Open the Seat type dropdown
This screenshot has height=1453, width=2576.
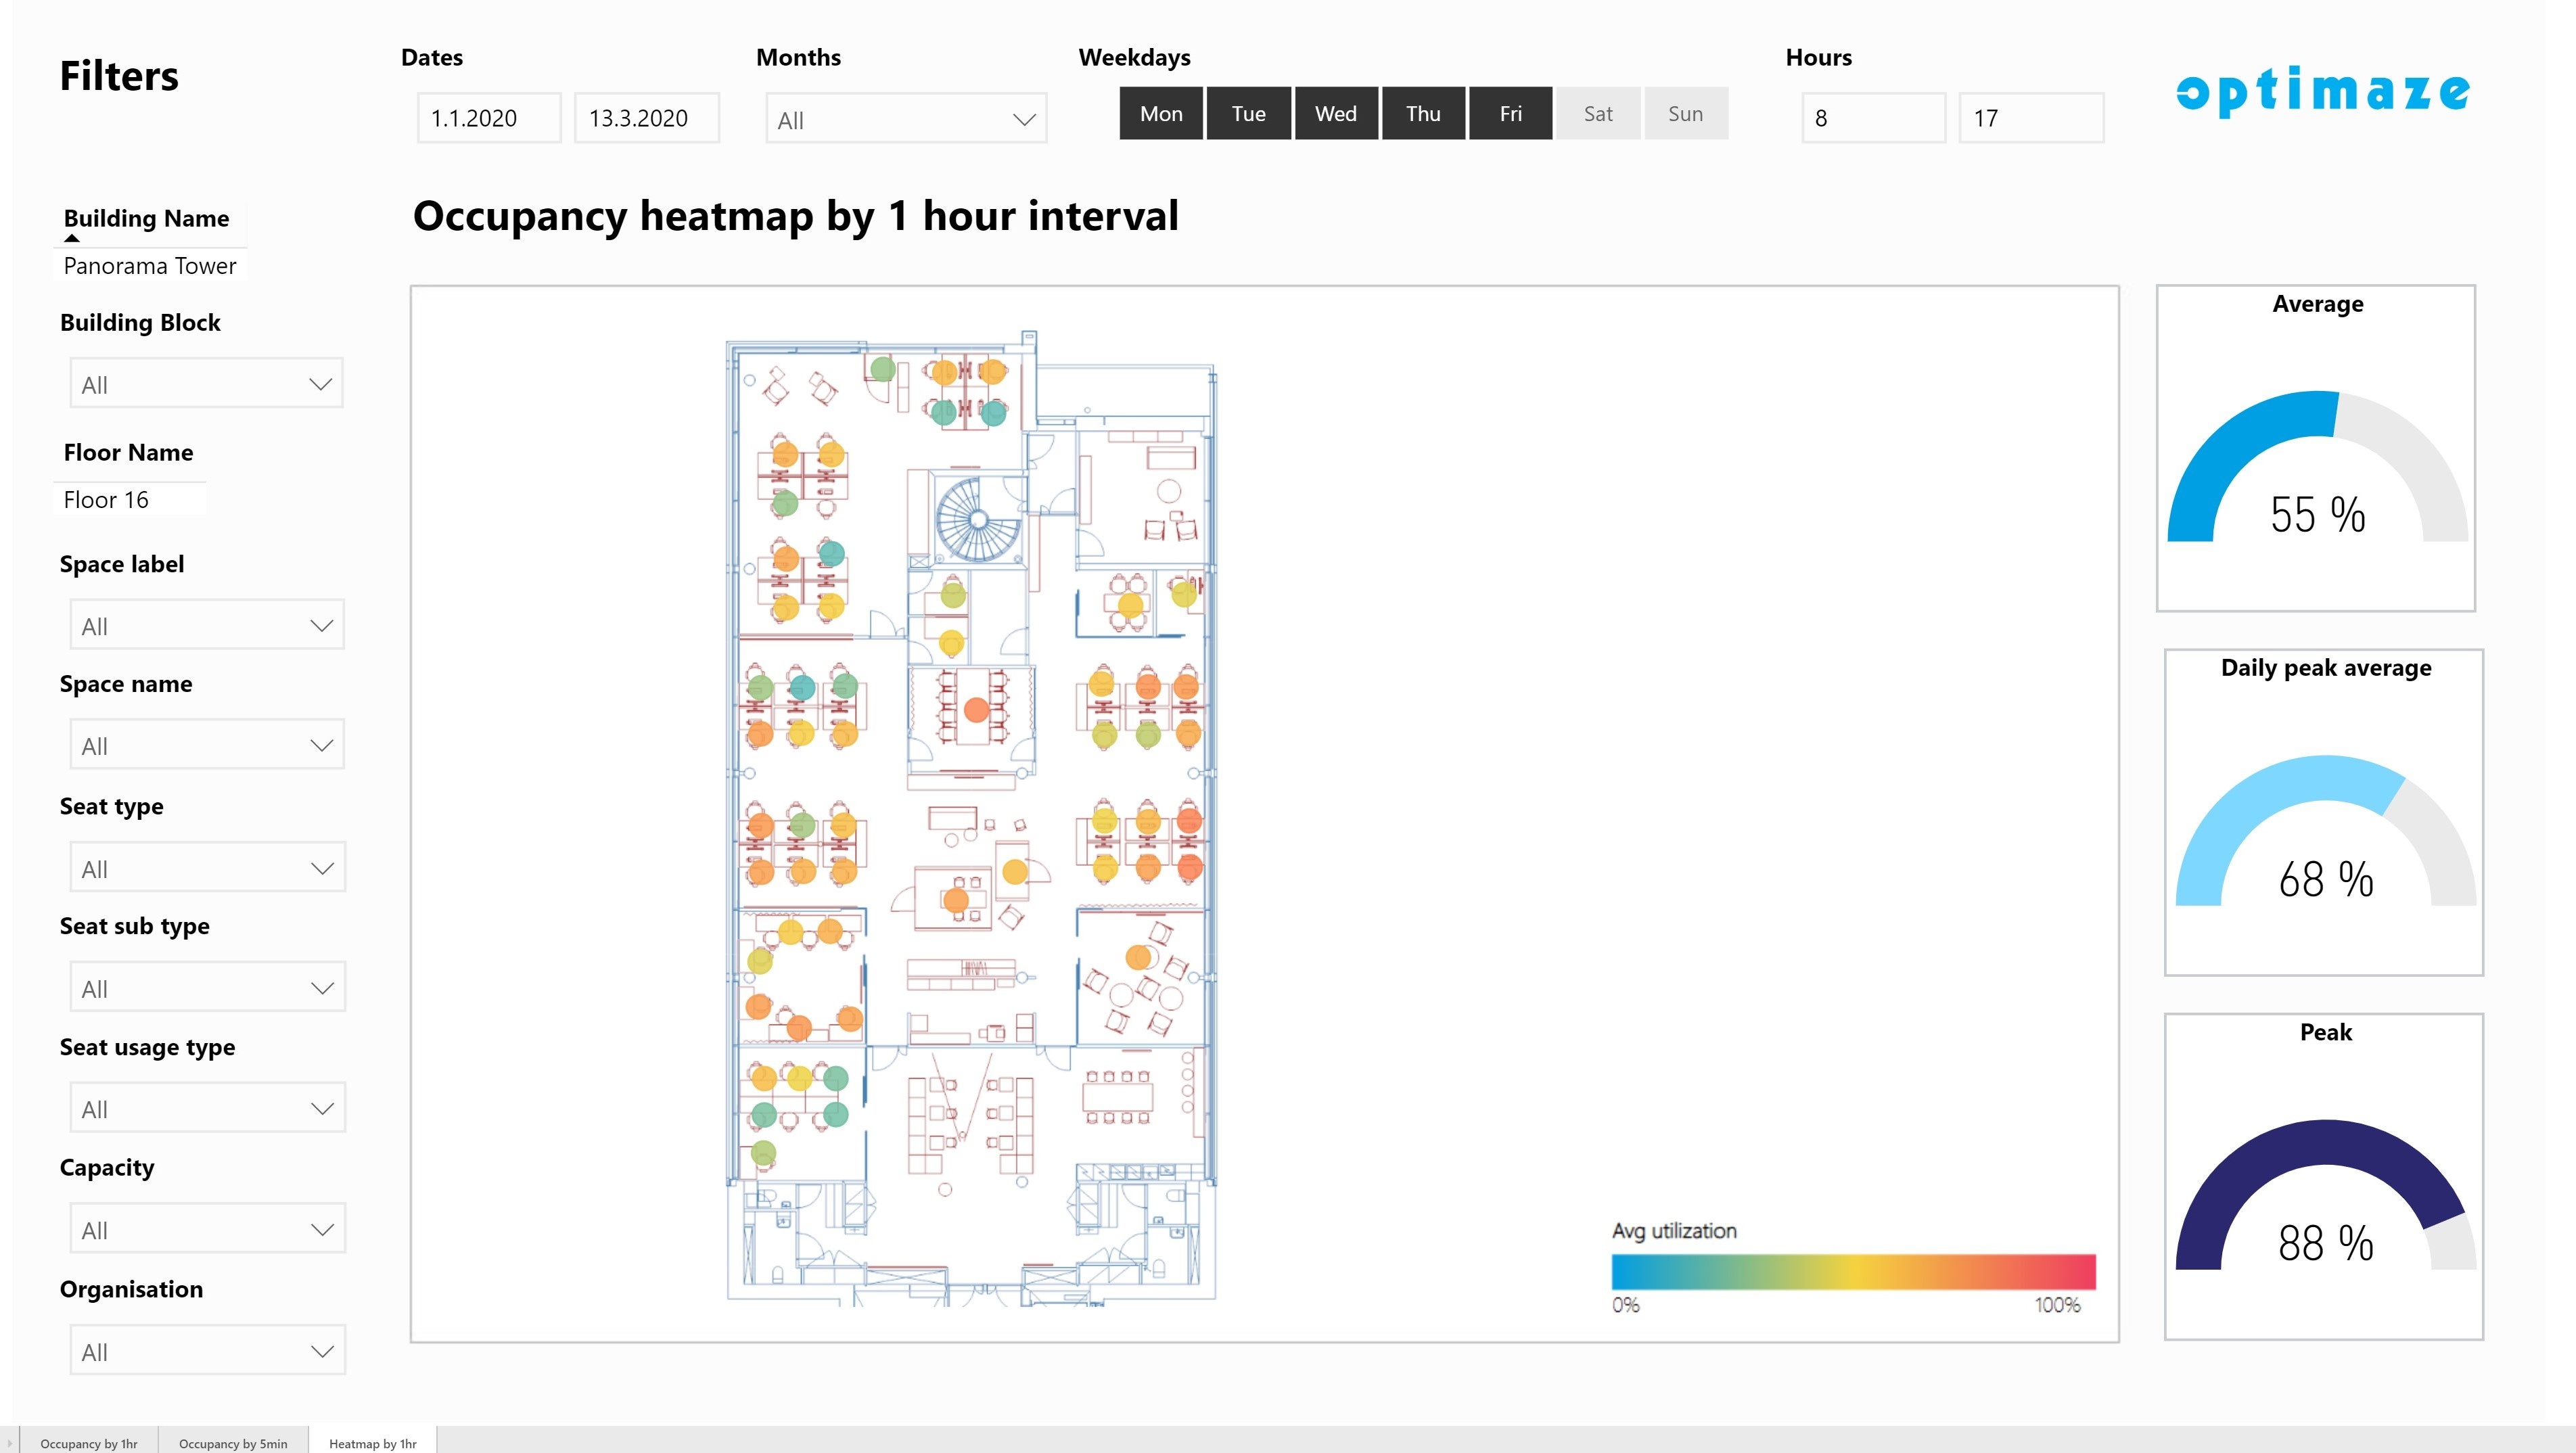(206, 869)
